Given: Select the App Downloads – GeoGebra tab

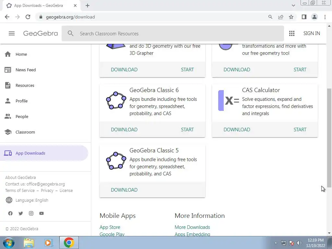Looking at the screenshot, I should coord(41,6).
